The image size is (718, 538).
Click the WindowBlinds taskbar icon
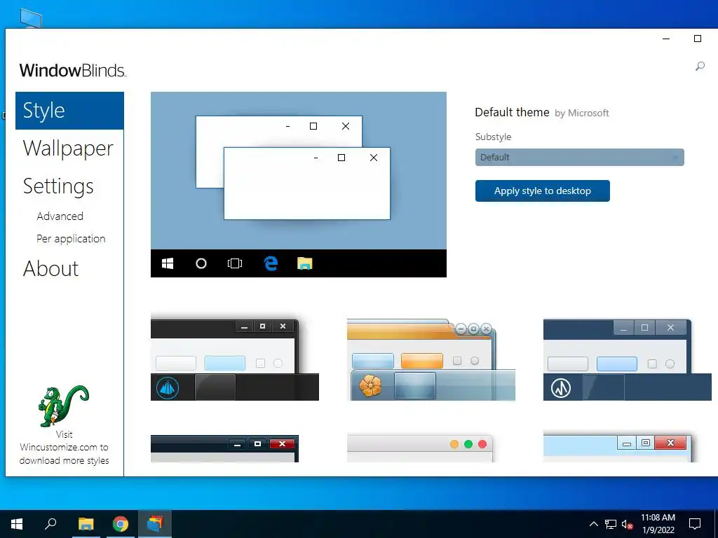[x=155, y=524]
